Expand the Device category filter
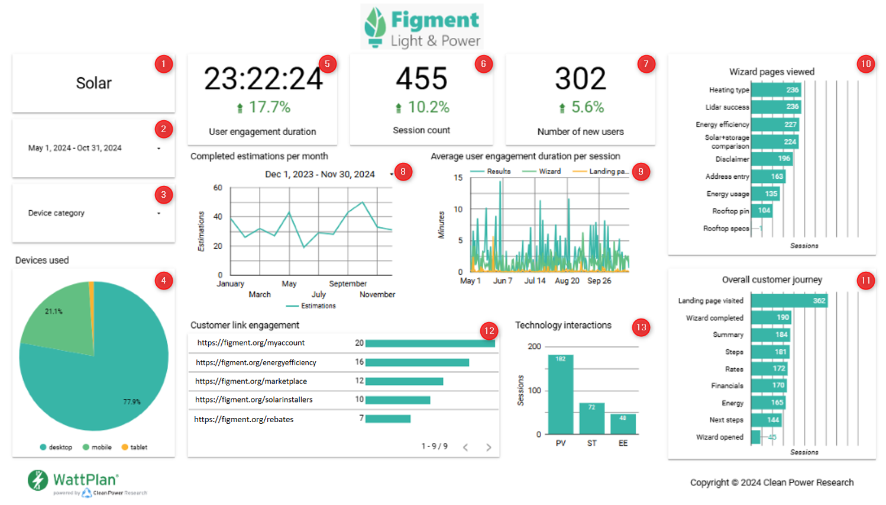 [93, 213]
